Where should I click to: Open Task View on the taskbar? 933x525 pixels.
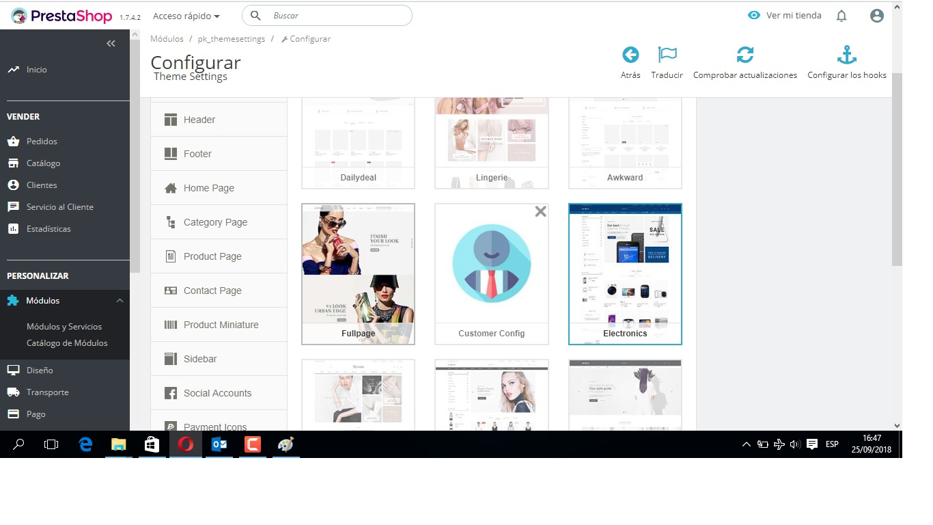click(x=51, y=444)
